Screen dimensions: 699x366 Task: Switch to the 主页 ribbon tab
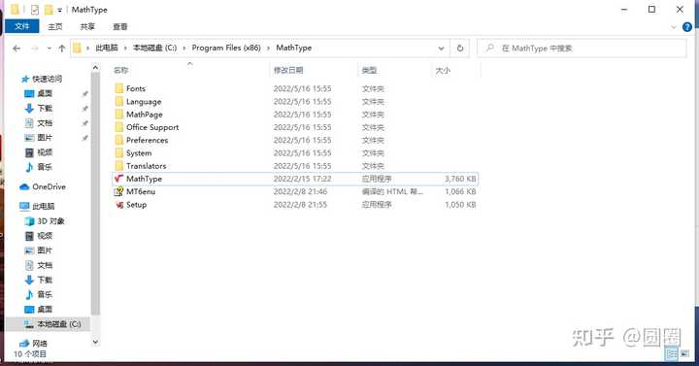pos(55,27)
